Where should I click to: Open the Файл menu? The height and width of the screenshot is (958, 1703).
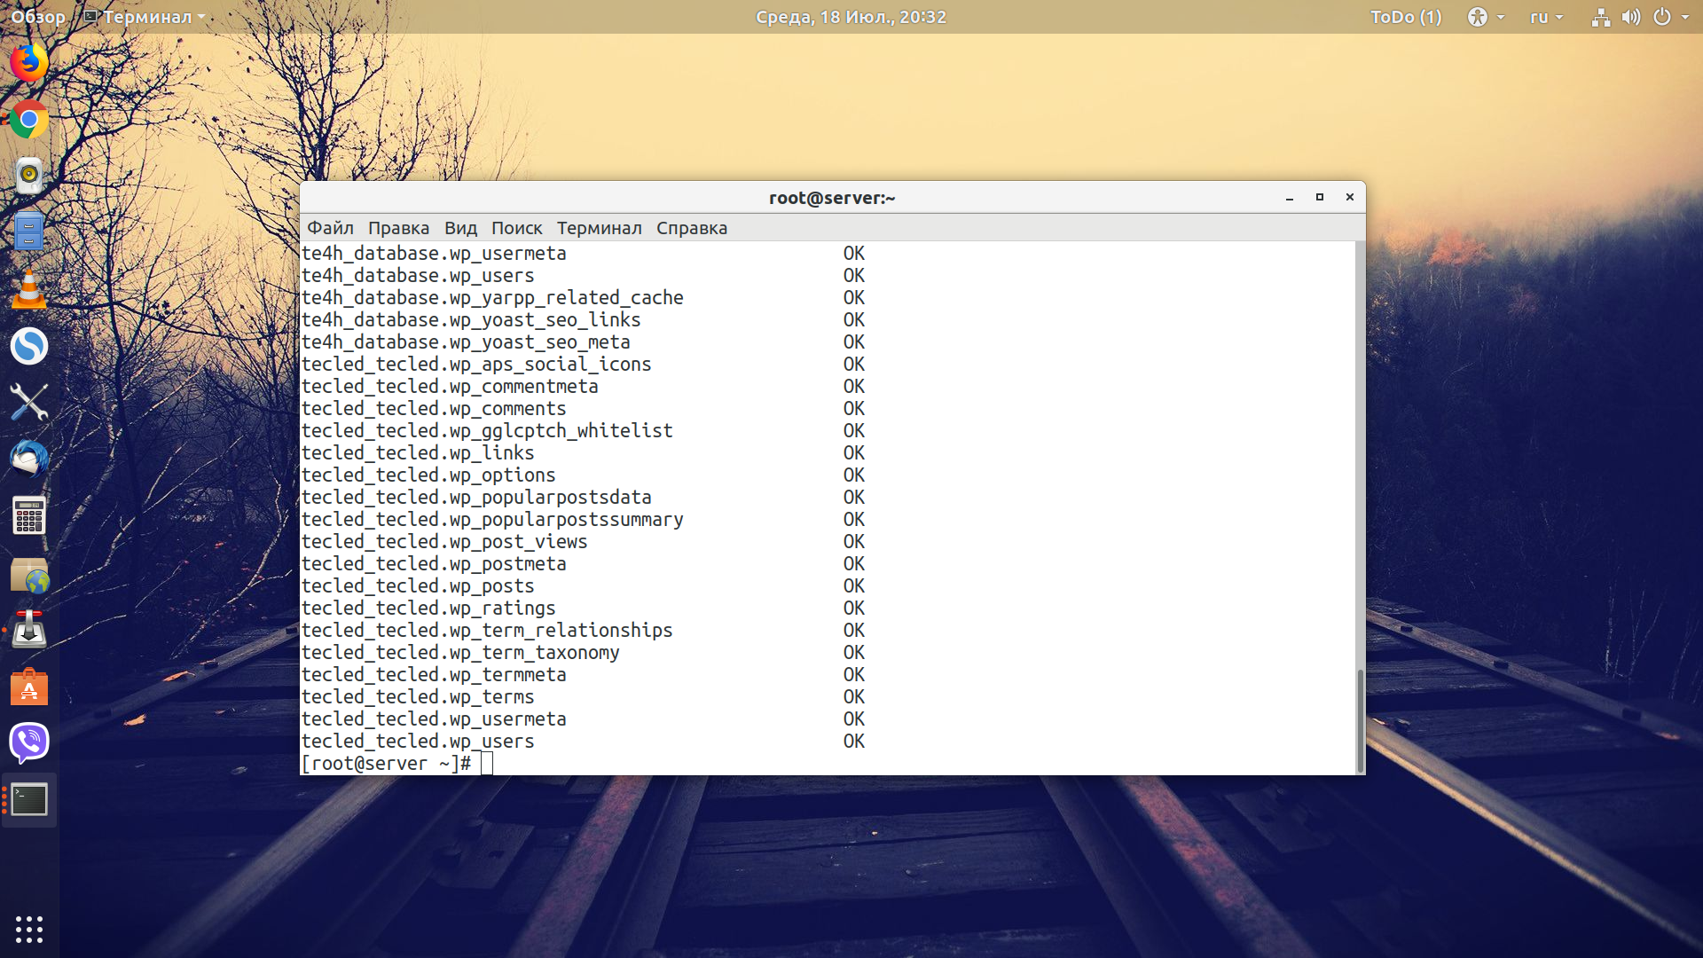tap(330, 228)
